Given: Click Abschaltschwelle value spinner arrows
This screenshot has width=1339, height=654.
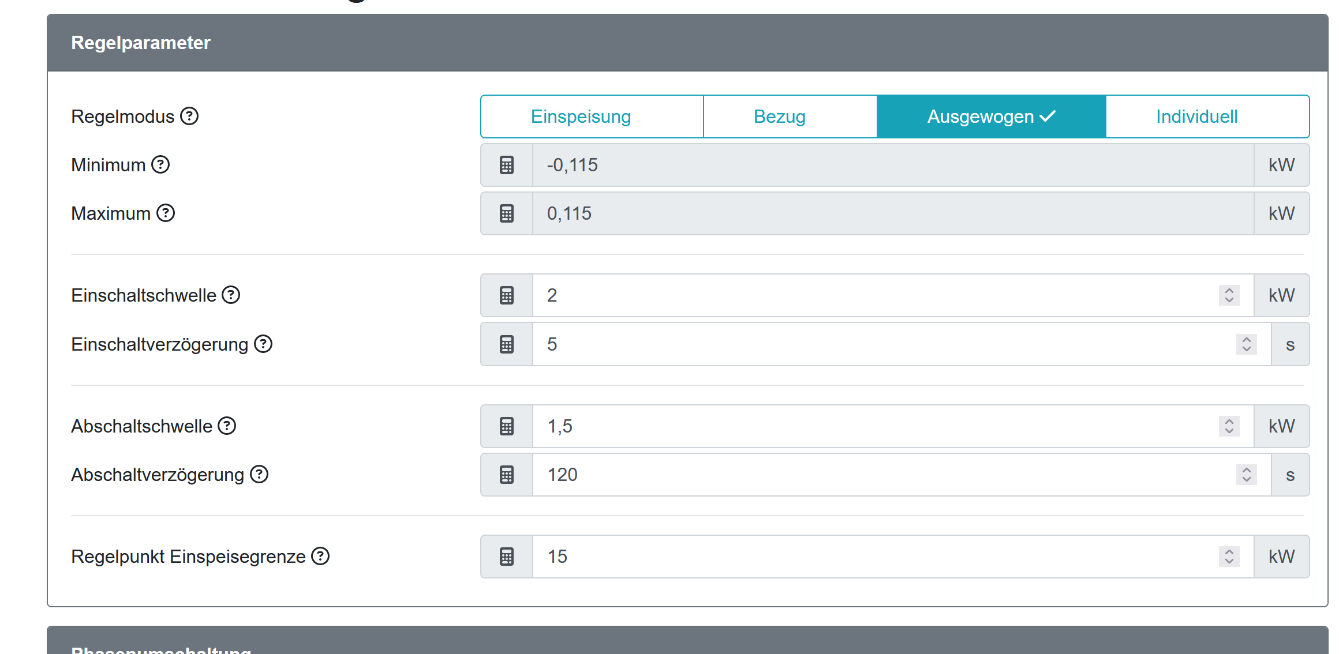Looking at the screenshot, I should (x=1229, y=426).
